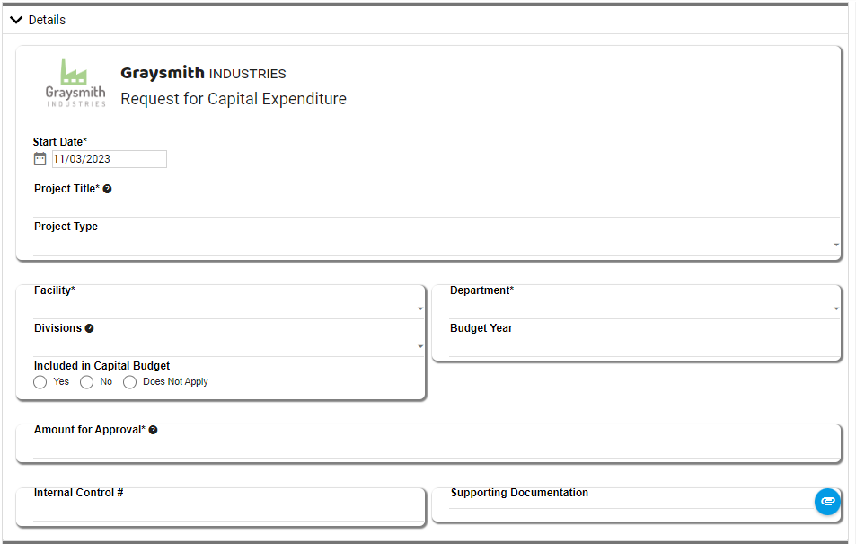Click the Details section header label
The image size is (856, 544).
(x=47, y=20)
